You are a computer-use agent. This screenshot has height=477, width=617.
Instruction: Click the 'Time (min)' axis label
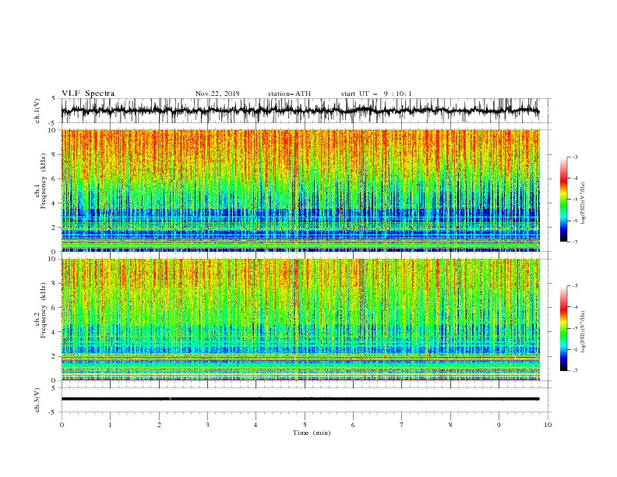point(312,433)
